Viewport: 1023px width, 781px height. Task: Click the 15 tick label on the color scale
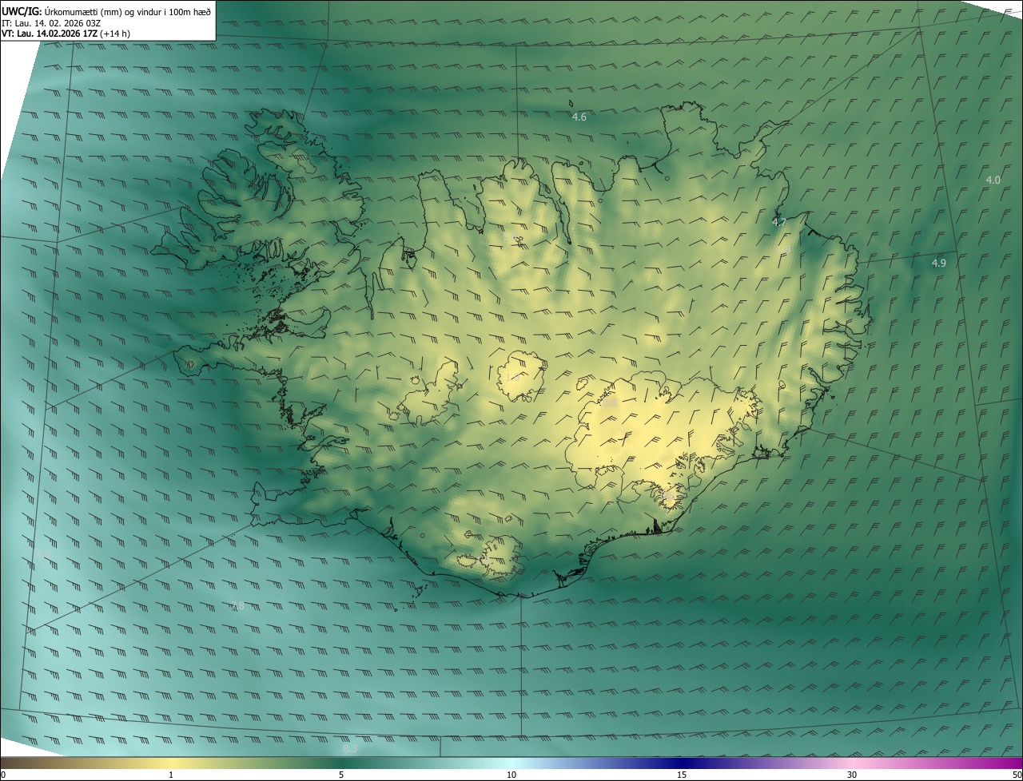pos(682,775)
